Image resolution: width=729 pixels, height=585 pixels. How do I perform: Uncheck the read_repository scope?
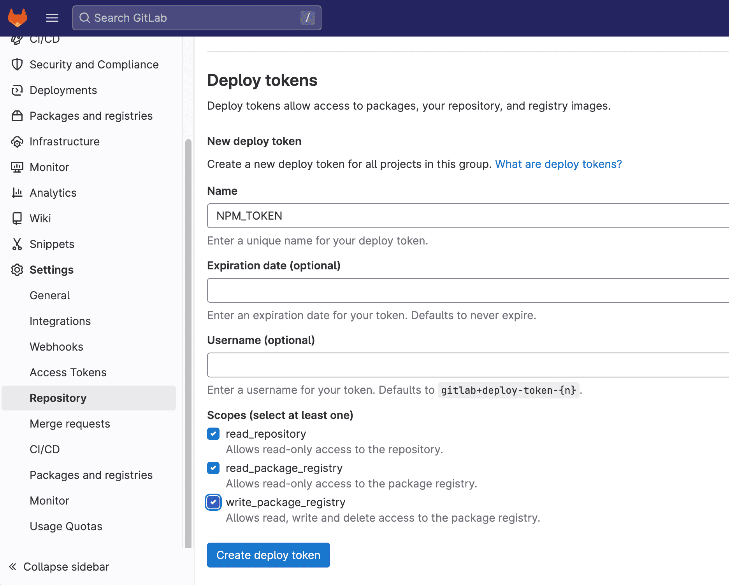213,434
